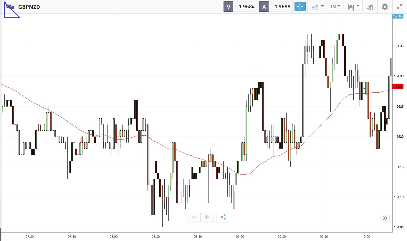Zoom in with the plus button

[207, 217]
